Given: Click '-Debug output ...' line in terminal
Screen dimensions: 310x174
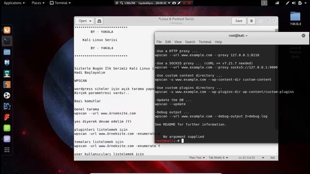Looking at the screenshot, I should pos(172,112).
